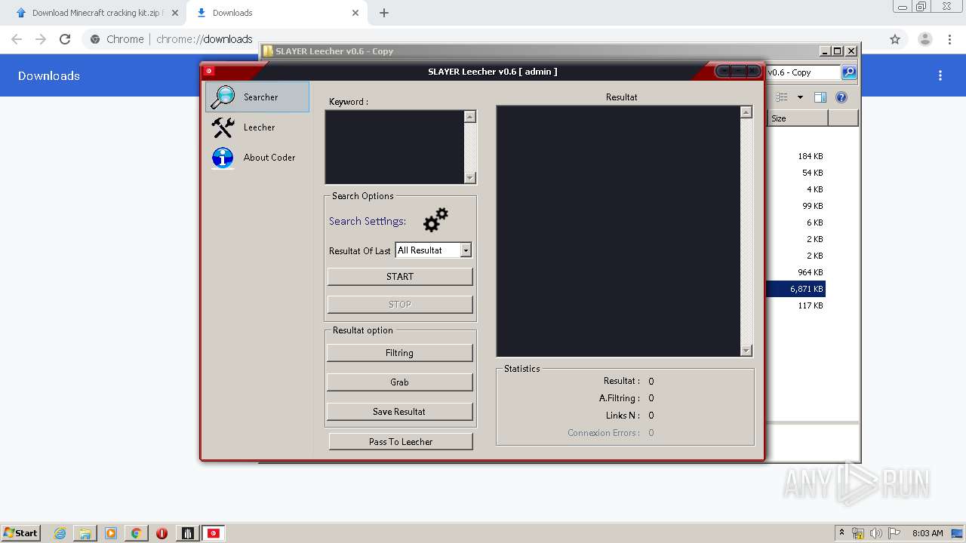The image size is (966, 543).
Task: Click the Explorer search field
Action: pyautogui.click(x=803, y=72)
